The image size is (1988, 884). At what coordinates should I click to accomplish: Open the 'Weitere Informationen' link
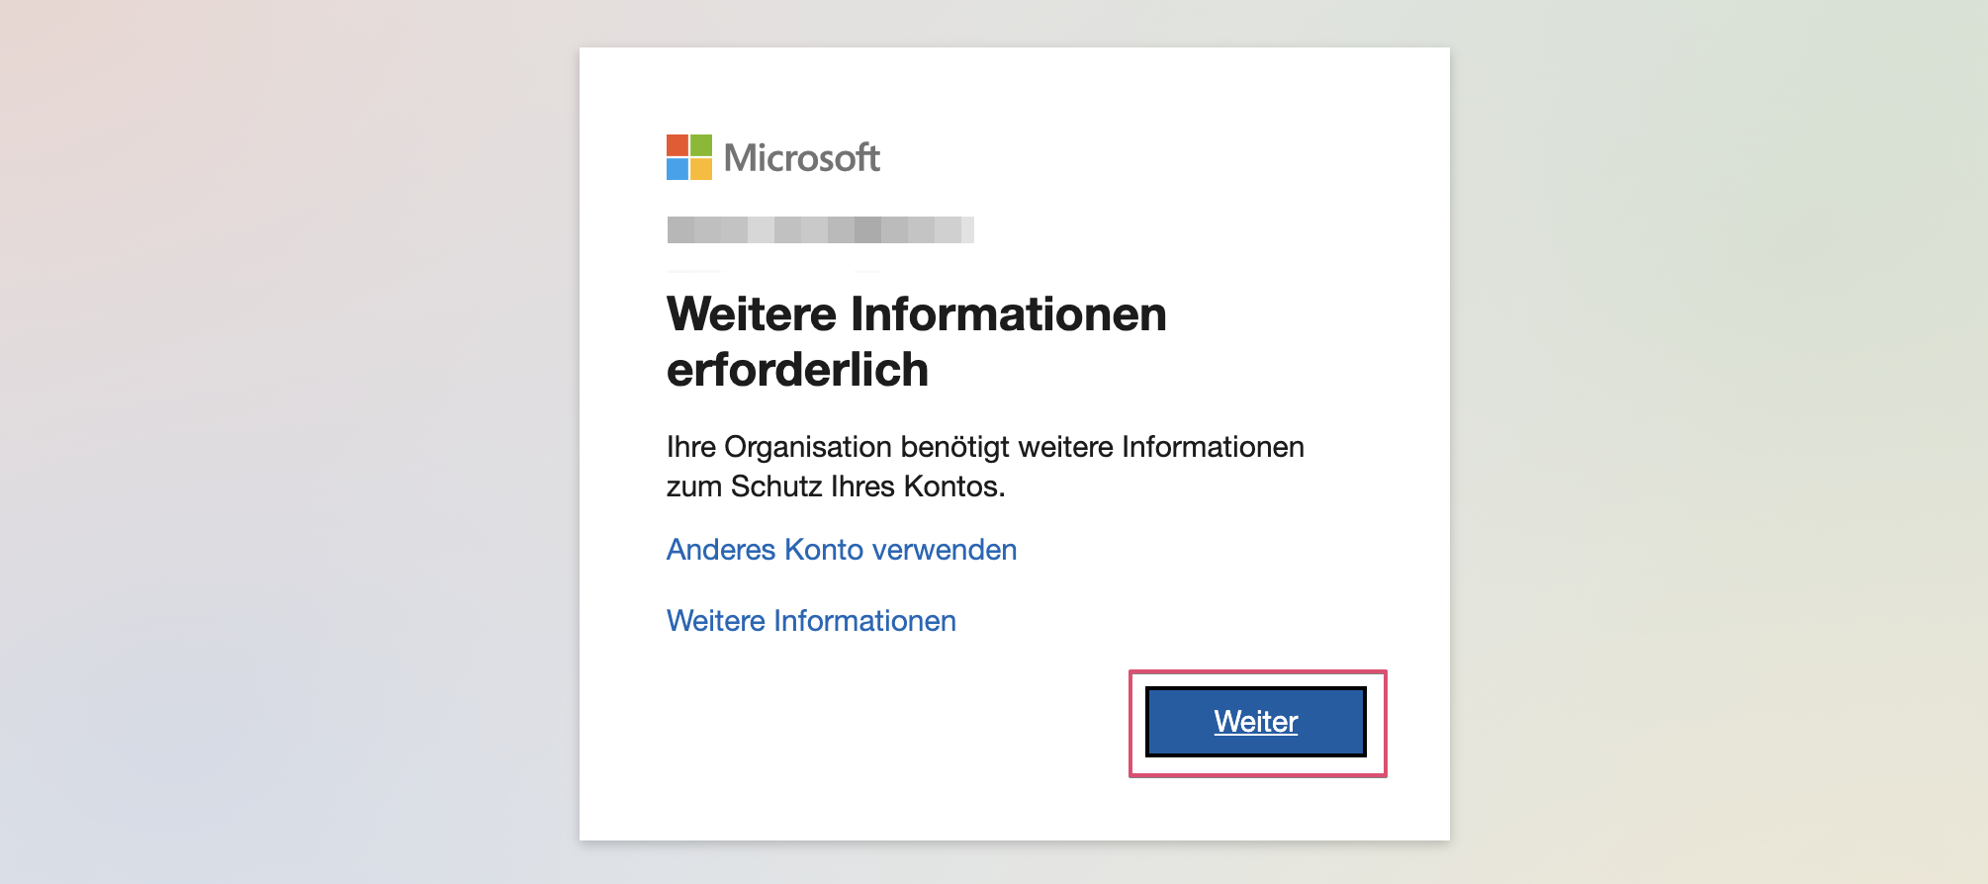811,621
